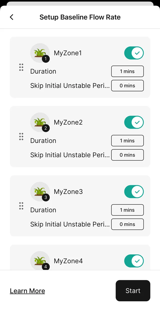Toggle the MyZone4 zone switch

point(134,261)
